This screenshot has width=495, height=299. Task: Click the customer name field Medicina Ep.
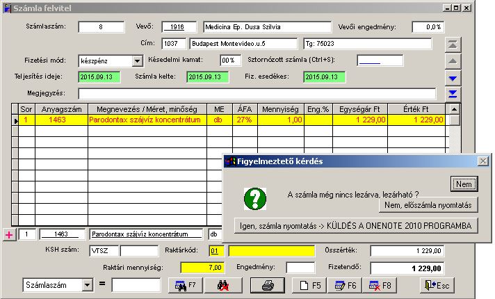tap(268, 27)
